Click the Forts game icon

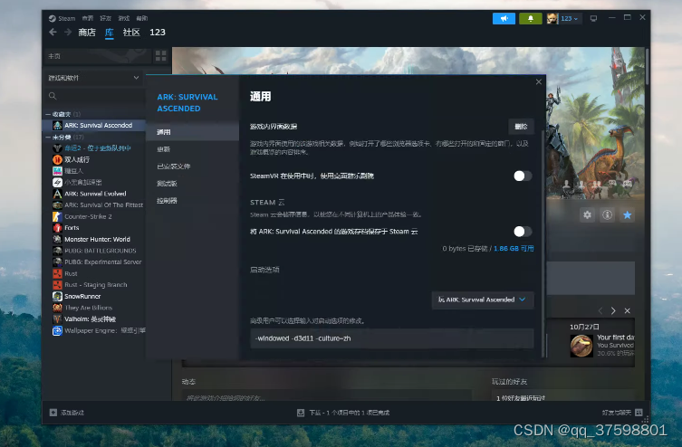57,228
